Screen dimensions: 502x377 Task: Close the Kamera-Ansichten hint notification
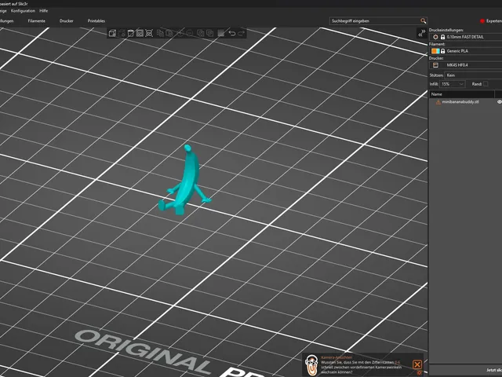click(417, 364)
